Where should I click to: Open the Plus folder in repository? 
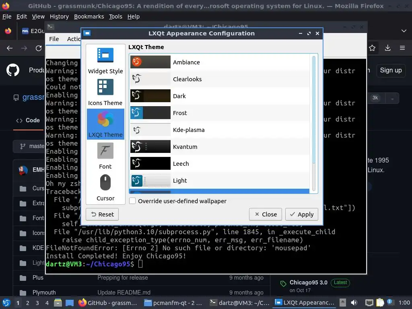[38, 278]
